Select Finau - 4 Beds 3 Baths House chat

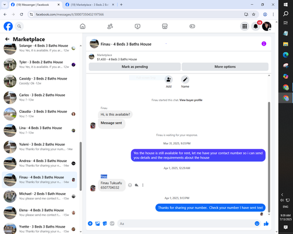pyautogui.click(x=39, y=180)
